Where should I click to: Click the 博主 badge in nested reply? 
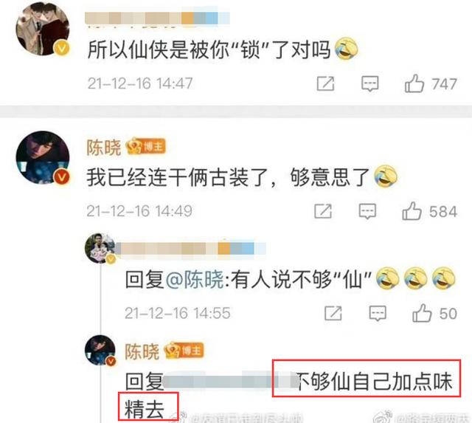(x=184, y=351)
